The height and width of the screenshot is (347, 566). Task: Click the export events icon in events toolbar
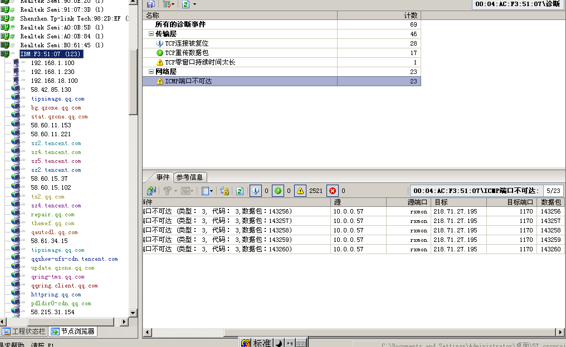pos(151,191)
